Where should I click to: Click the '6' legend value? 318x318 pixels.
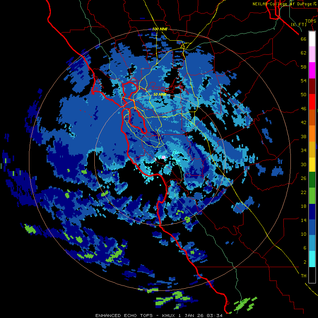tap(305, 248)
